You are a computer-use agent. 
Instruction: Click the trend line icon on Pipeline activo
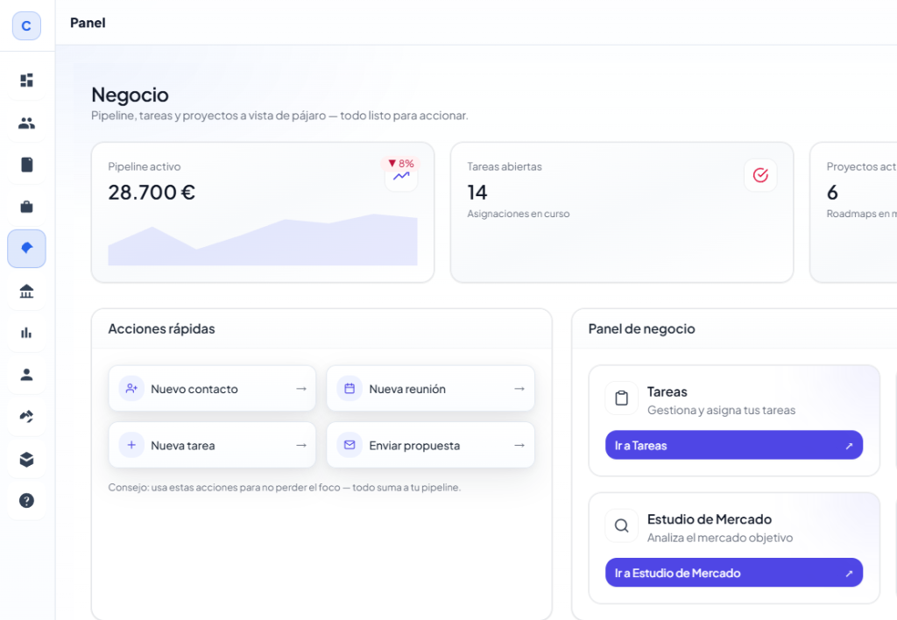[401, 176]
